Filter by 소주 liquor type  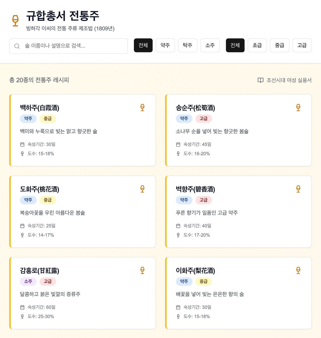tap(210, 45)
